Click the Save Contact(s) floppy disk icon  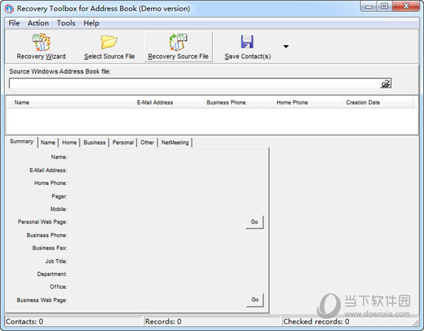(x=247, y=42)
